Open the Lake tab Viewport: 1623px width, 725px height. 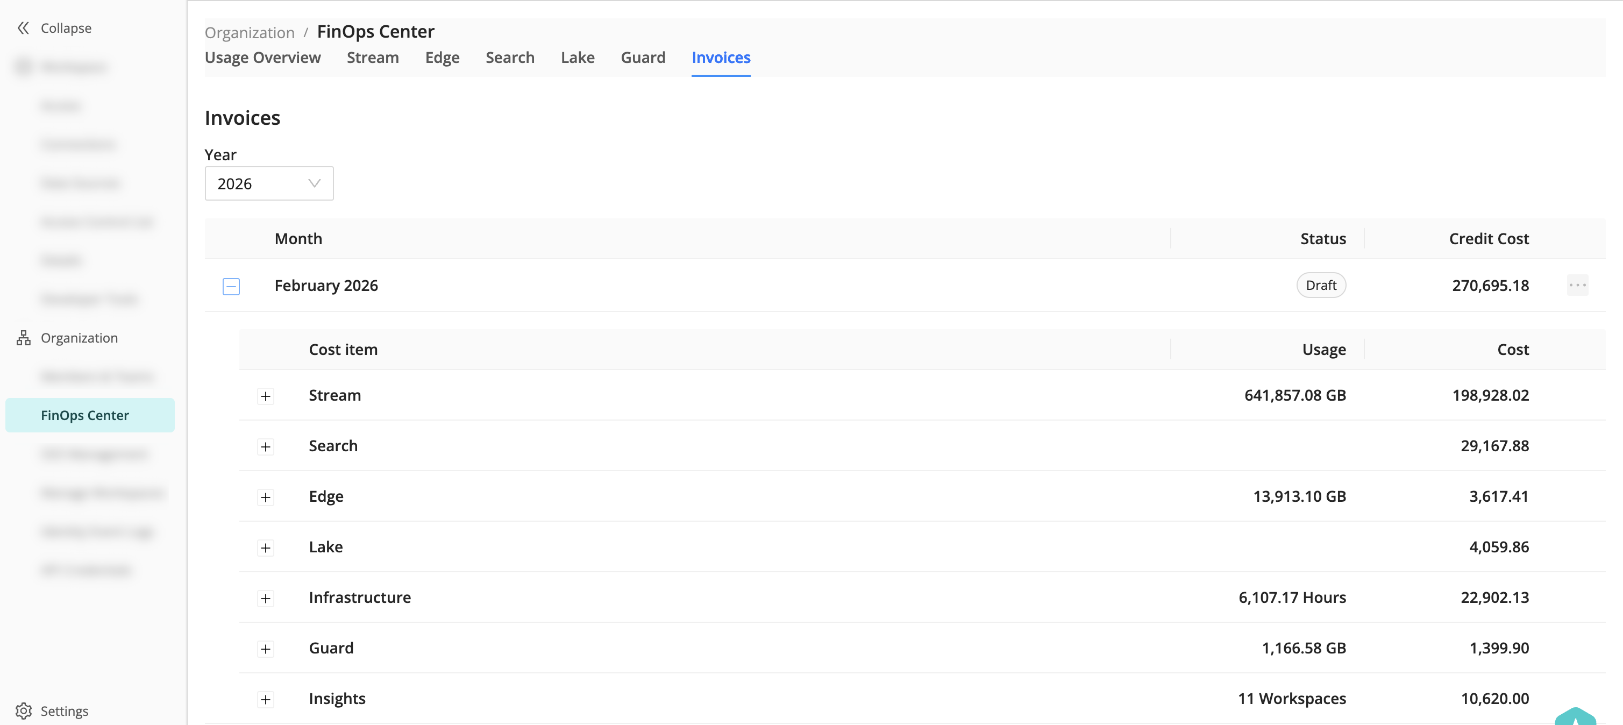click(x=577, y=58)
